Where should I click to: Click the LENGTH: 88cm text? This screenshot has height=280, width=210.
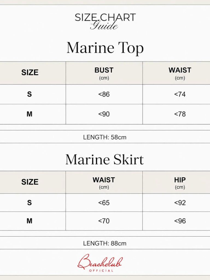click(105, 243)
